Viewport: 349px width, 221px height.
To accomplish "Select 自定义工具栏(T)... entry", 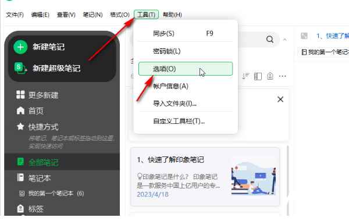I will coord(186,121).
